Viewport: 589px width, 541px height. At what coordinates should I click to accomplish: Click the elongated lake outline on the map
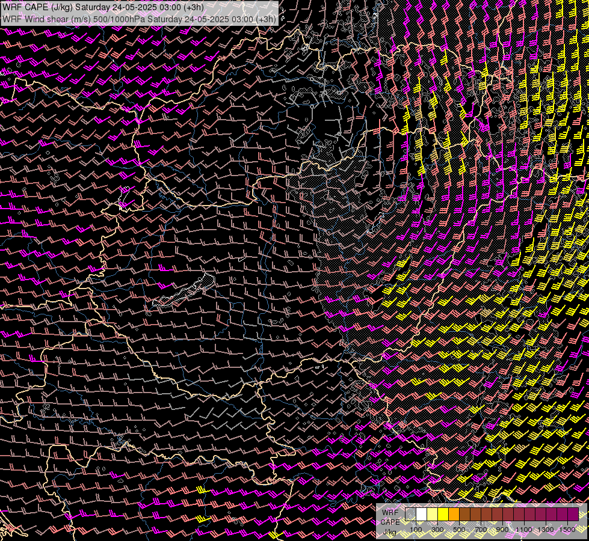(183, 290)
